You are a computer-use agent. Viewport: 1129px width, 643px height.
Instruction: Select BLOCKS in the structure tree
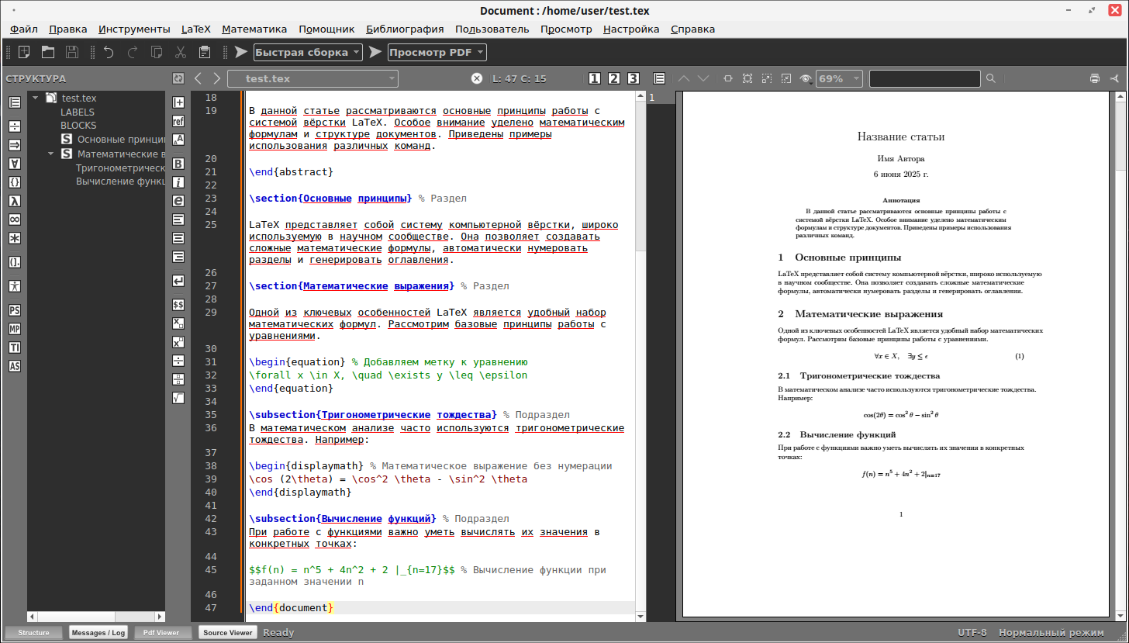tap(78, 126)
